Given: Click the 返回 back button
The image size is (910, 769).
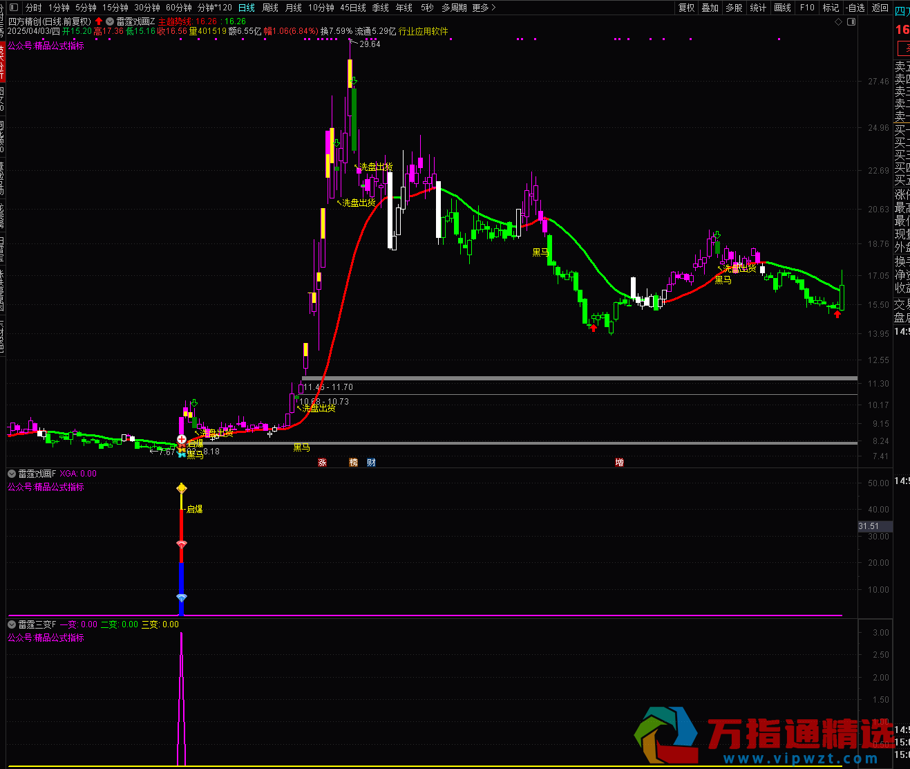Looking at the screenshot, I should coord(880,8).
